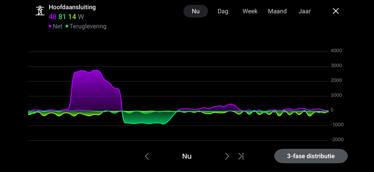374x172 pixels.
Task: Switch to the Jaar tab
Action: click(304, 11)
